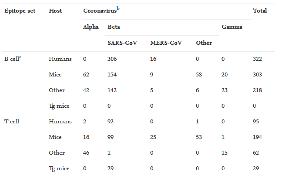
Task: Select Tg mice under B cell
Action: tap(59, 106)
